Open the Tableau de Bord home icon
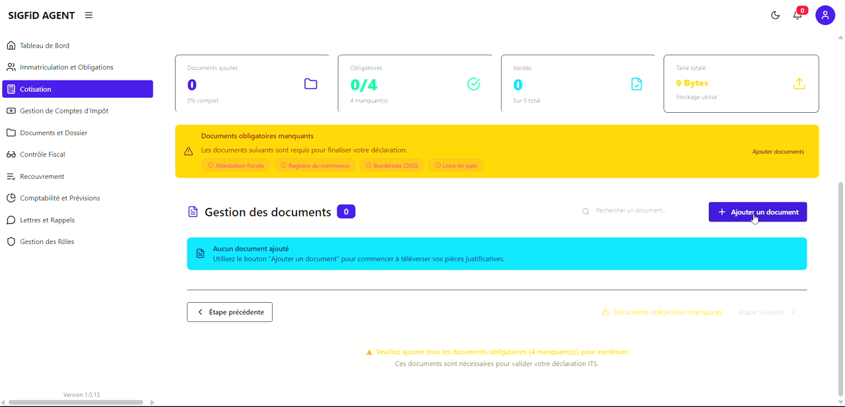The height and width of the screenshot is (407, 845). pyautogui.click(x=11, y=45)
